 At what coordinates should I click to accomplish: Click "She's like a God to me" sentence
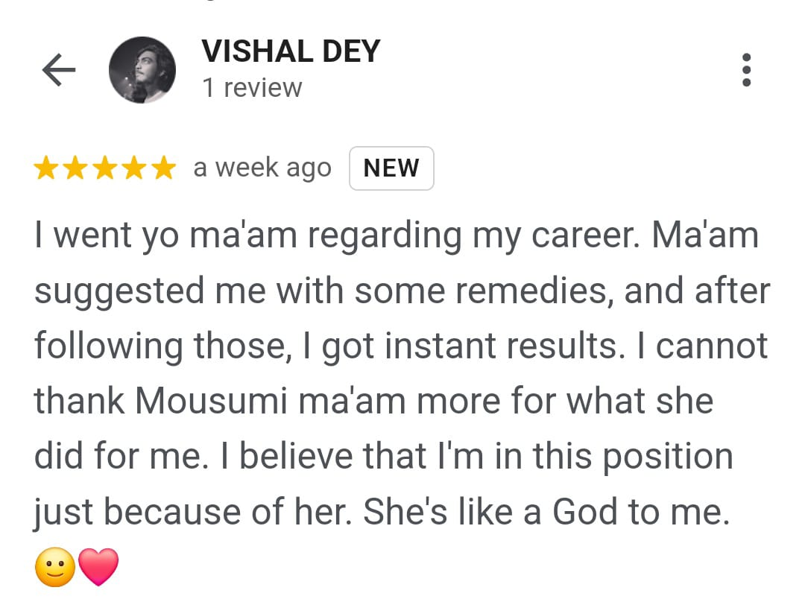point(546,512)
